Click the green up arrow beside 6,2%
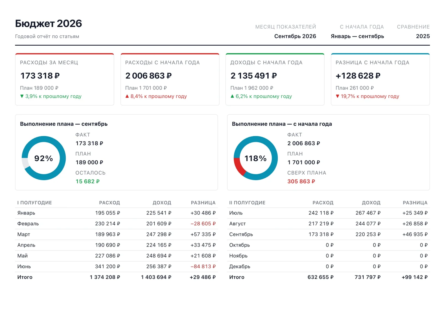 coord(232,96)
